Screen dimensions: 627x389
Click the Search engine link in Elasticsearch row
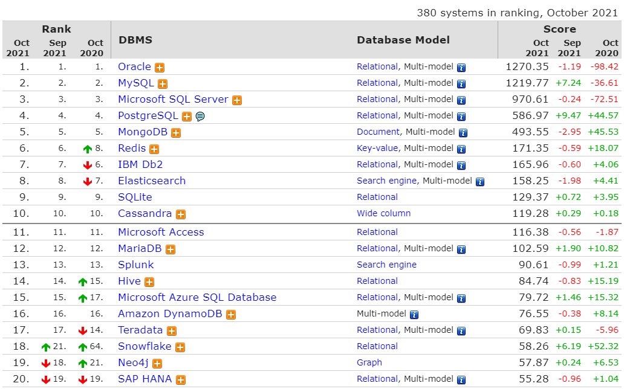point(387,181)
